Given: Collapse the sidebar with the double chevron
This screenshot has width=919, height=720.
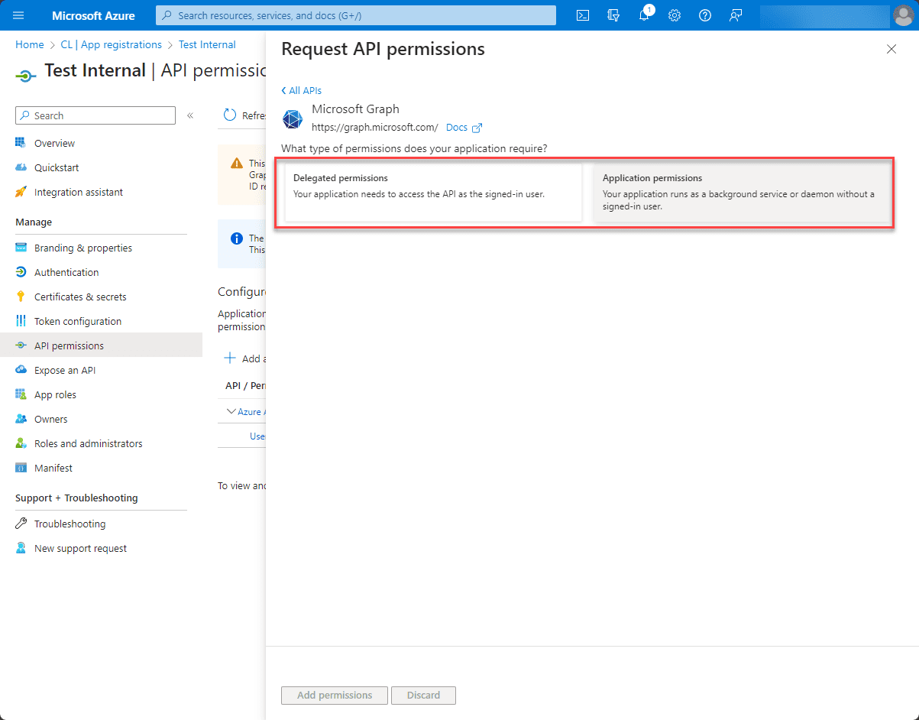Looking at the screenshot, I should (190, 115).
